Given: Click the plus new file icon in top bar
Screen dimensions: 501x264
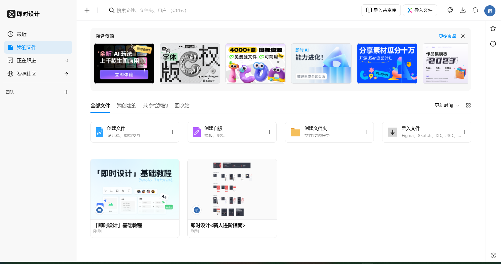Looking at the screenshot, I should coord(87,10).
